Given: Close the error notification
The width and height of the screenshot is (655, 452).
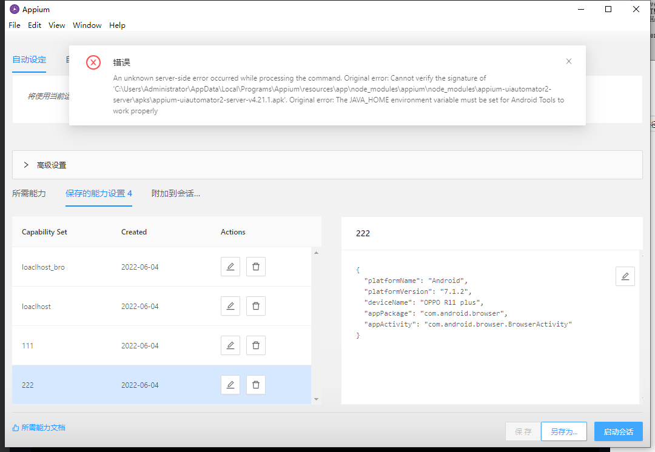Looking at the screenshot, I should (x=568, y=61).
